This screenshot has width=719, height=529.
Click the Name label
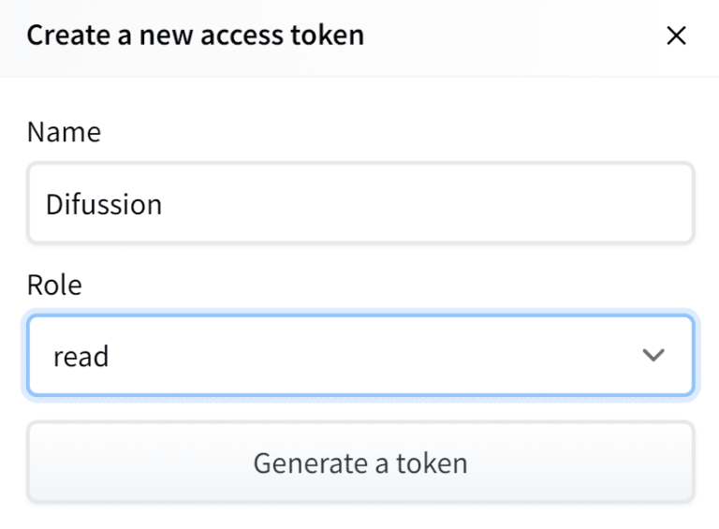point(64,132)
